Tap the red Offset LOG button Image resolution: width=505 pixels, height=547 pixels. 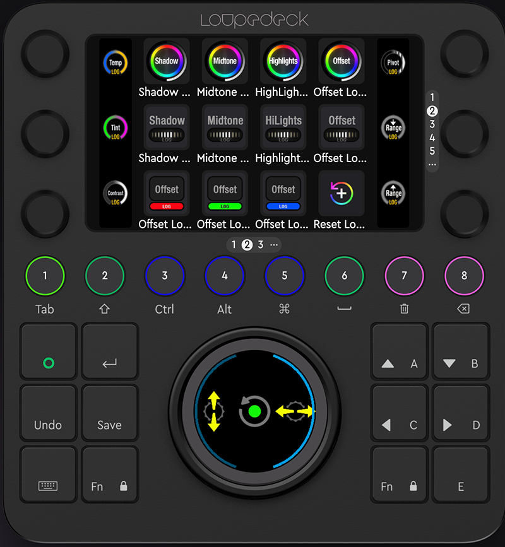pyautogui.click(x=167, y=193)
